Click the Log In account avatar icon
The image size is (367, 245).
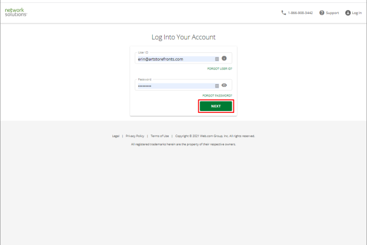click(348, 12)
